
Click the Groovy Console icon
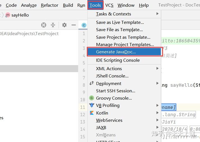pos(91,98)
